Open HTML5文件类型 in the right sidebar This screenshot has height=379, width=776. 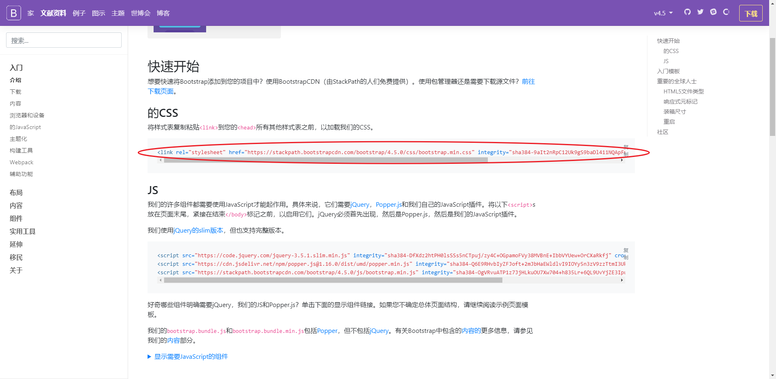[683, 91]
